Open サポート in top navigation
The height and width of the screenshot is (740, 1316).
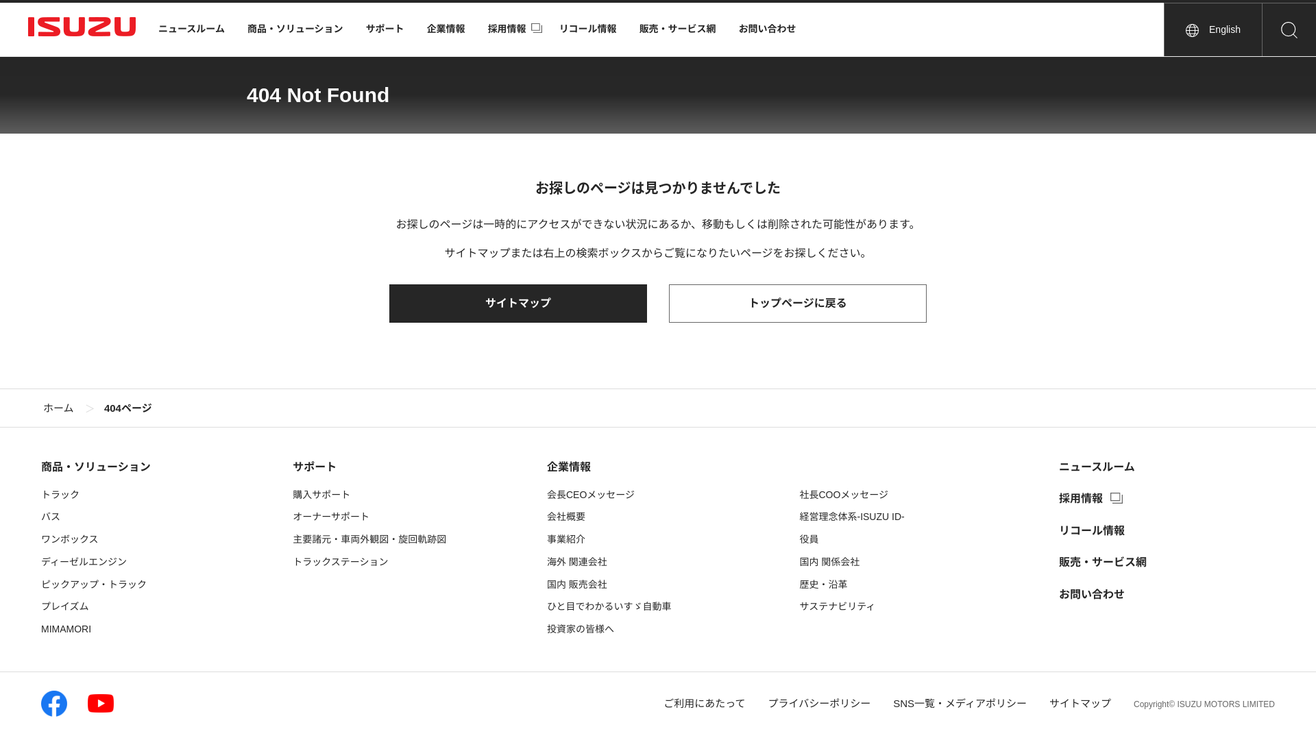385,29
